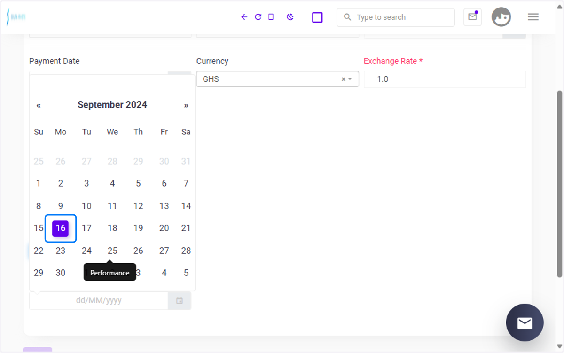Click the Exchange Rate input field

coord(445,79)
